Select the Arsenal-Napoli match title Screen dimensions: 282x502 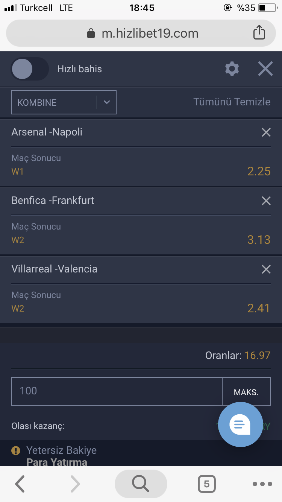click(47, 132)
